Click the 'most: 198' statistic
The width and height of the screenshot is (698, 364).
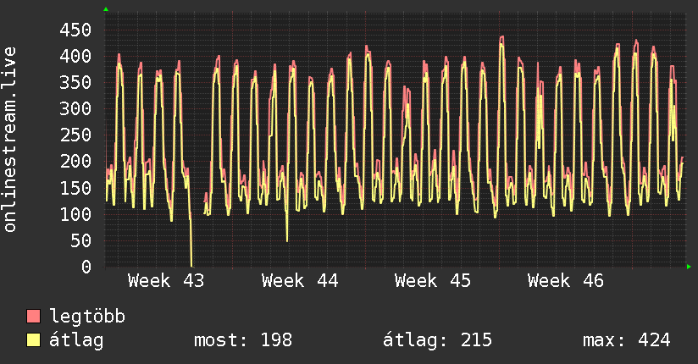click(243, 340)
